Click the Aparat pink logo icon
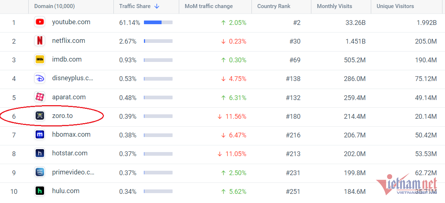445x203 pixels. click(x=40, y=97)
